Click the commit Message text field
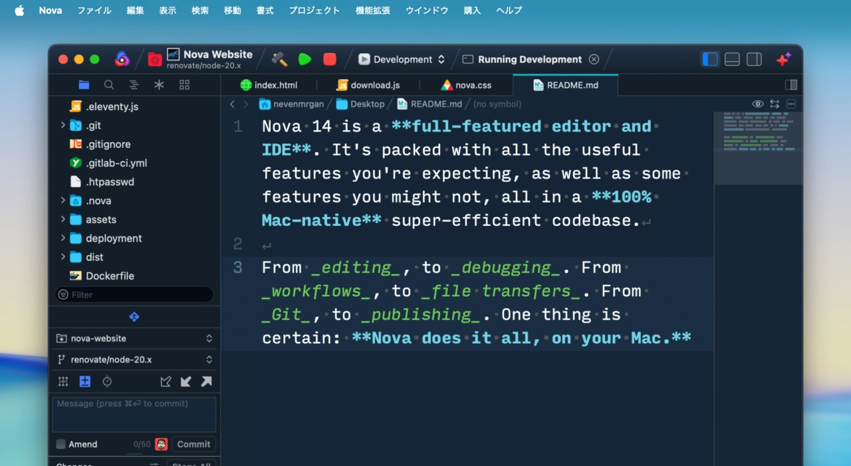The width and height of the screenshot is (851, 466). [x=134, y=415]
